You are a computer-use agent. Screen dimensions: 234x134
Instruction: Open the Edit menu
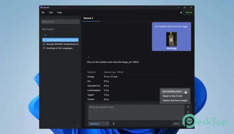[51, 12]
